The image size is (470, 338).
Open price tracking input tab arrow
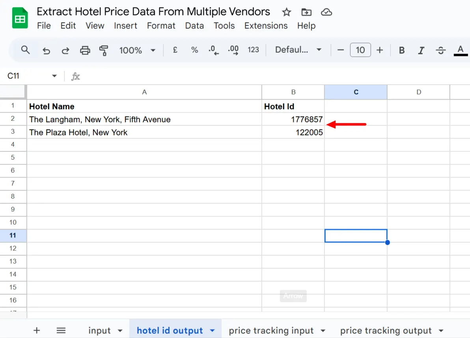click(323, 331)
